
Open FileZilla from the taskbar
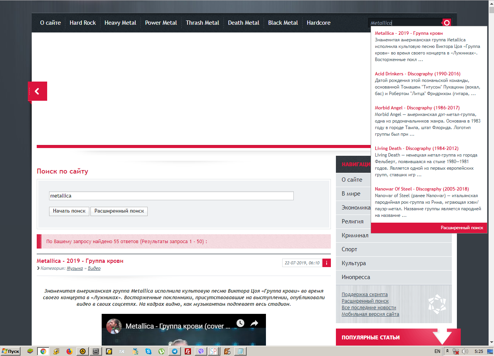point(188,351)
